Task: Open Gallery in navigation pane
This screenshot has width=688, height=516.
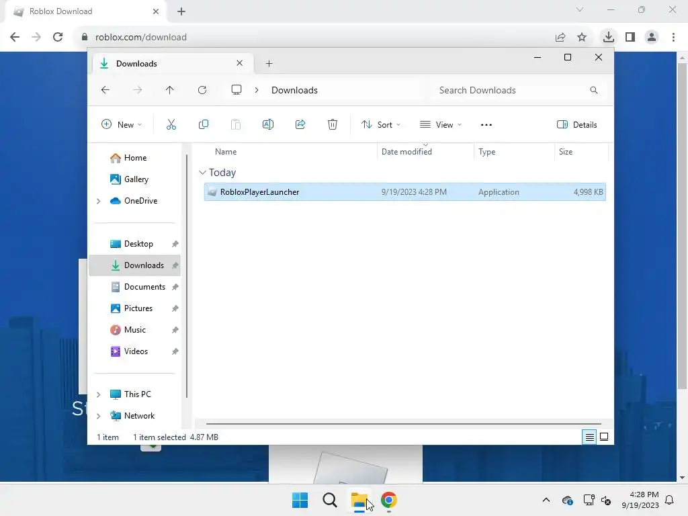Action: [136, 179]
